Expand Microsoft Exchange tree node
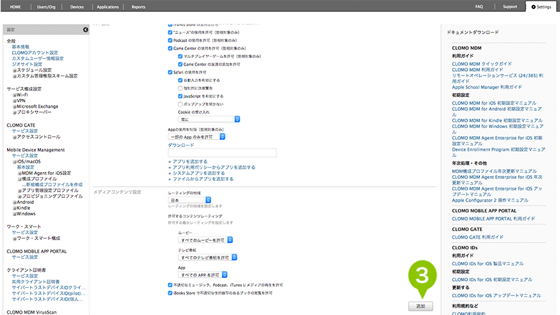The width and height of the screenshot is (560, 315). click(x=14, y=107)
